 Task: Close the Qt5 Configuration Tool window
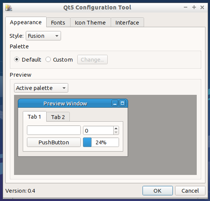pos(202,7)
